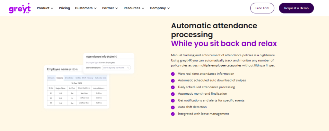
Task: Open the Shift History tab
Action: (x=87, y=78)
